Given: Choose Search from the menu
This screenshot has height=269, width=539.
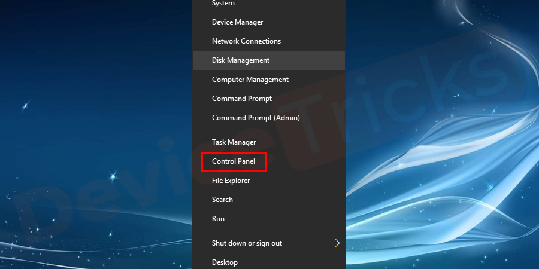Looking at the screenshot, I should [222, 200].
